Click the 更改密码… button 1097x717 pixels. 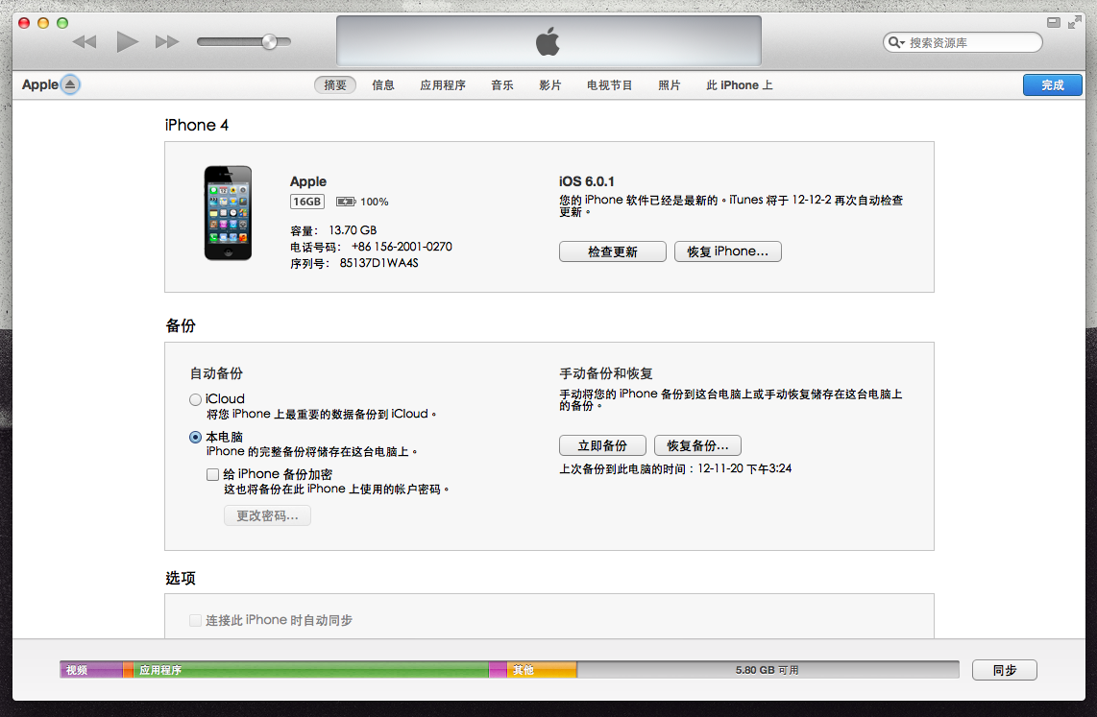pyautogui.click(x=267, y=515)
